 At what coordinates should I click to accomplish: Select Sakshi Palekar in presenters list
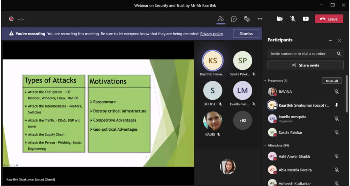[304, 132]
